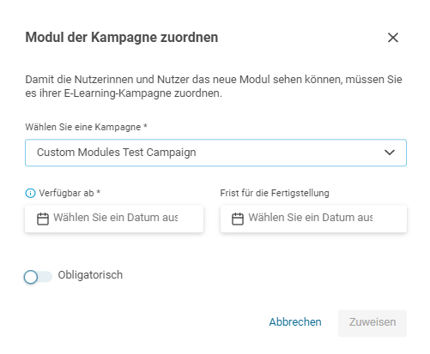Click the info icon beside Verfügbar ab
The width and height of the screenshot is (430, 354).
[30, 194]
